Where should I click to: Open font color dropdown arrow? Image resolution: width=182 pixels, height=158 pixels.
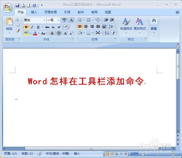(x=39, y=33)
